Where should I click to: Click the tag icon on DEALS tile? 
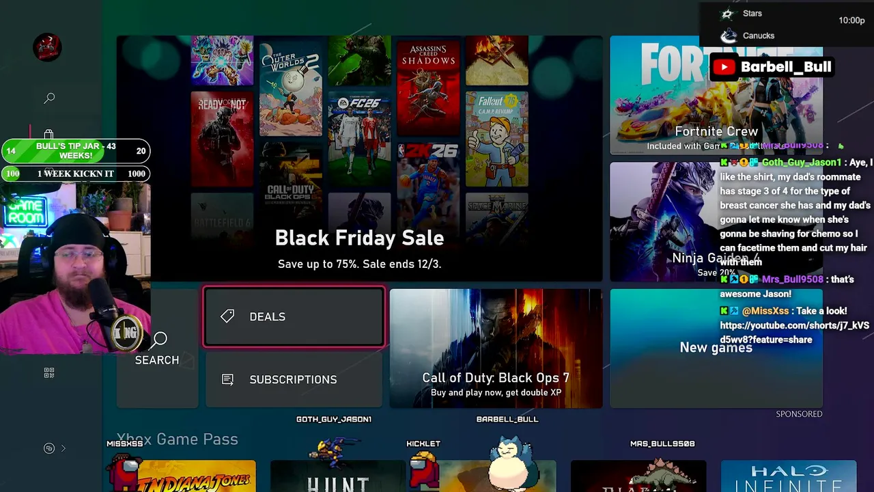227,316
